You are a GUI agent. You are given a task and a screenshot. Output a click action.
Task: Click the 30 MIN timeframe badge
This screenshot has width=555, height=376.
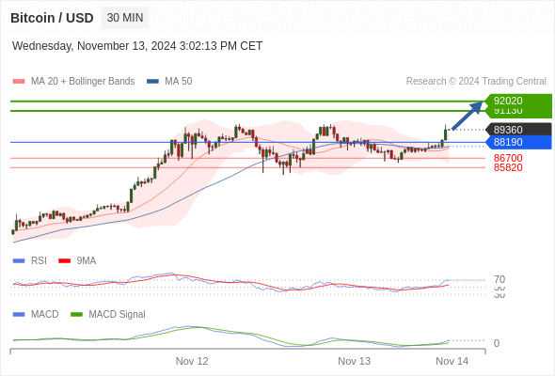click(125, 18)
